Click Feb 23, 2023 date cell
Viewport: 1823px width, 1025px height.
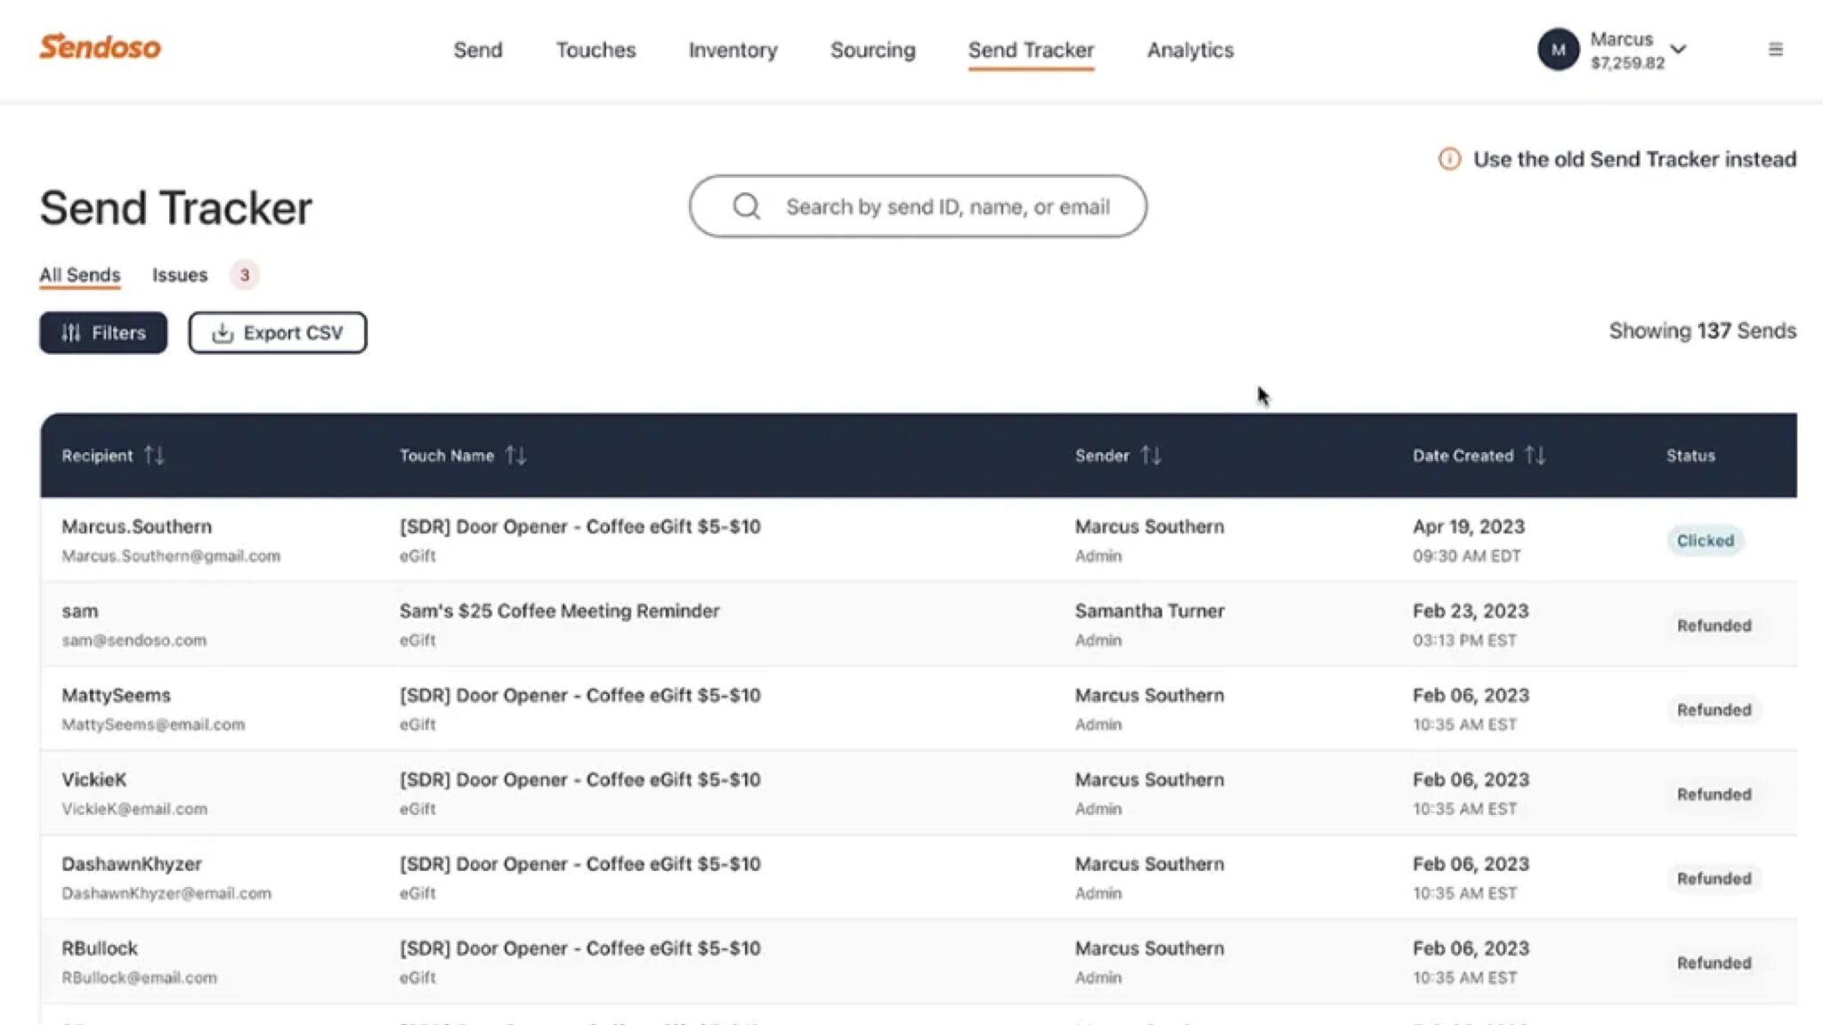1470,611
